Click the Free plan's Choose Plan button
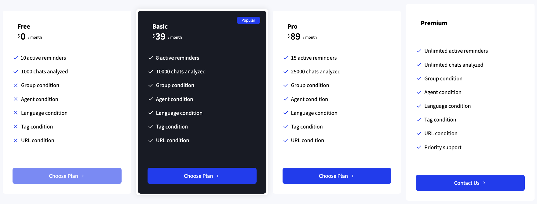537x204 pixels. click(67, 176)
